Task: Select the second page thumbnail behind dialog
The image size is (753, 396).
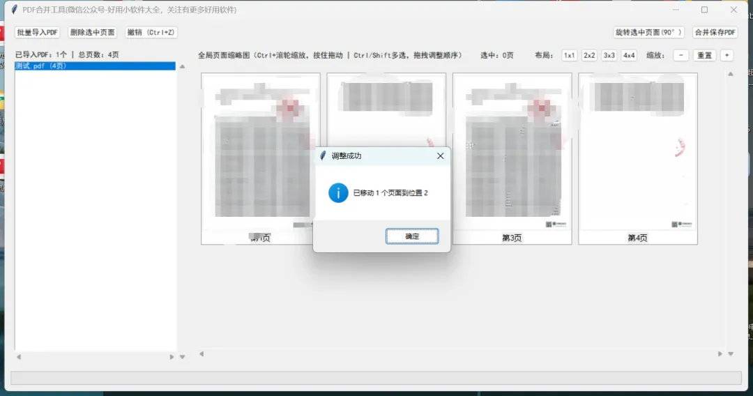Action: point(386,109)
